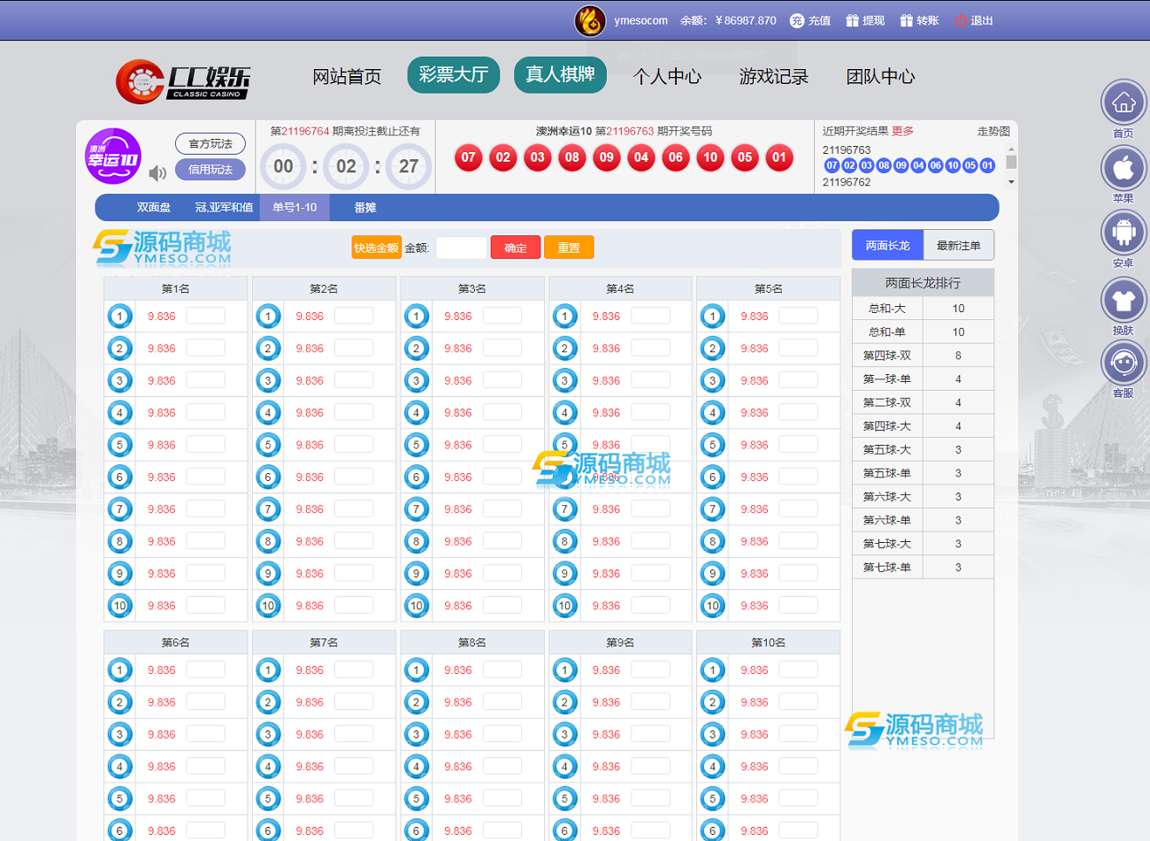Select ball 2 under 第8名

417,702
